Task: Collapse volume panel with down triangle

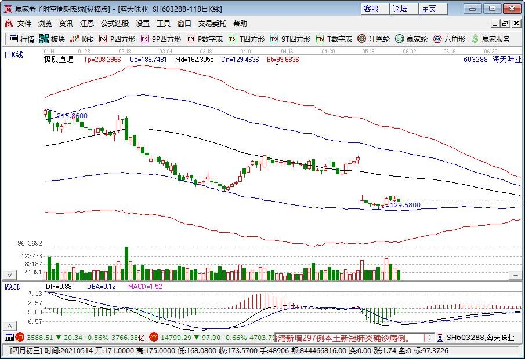Action: 10,275
